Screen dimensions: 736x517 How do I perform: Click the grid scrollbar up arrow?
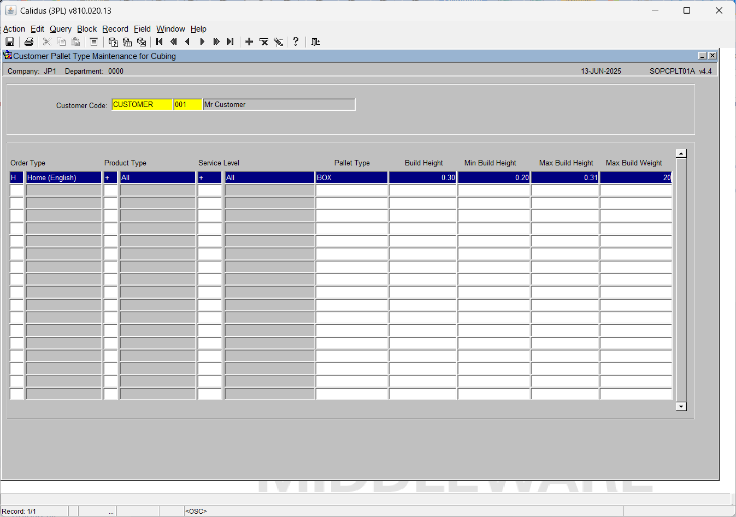tap(681, 153)
